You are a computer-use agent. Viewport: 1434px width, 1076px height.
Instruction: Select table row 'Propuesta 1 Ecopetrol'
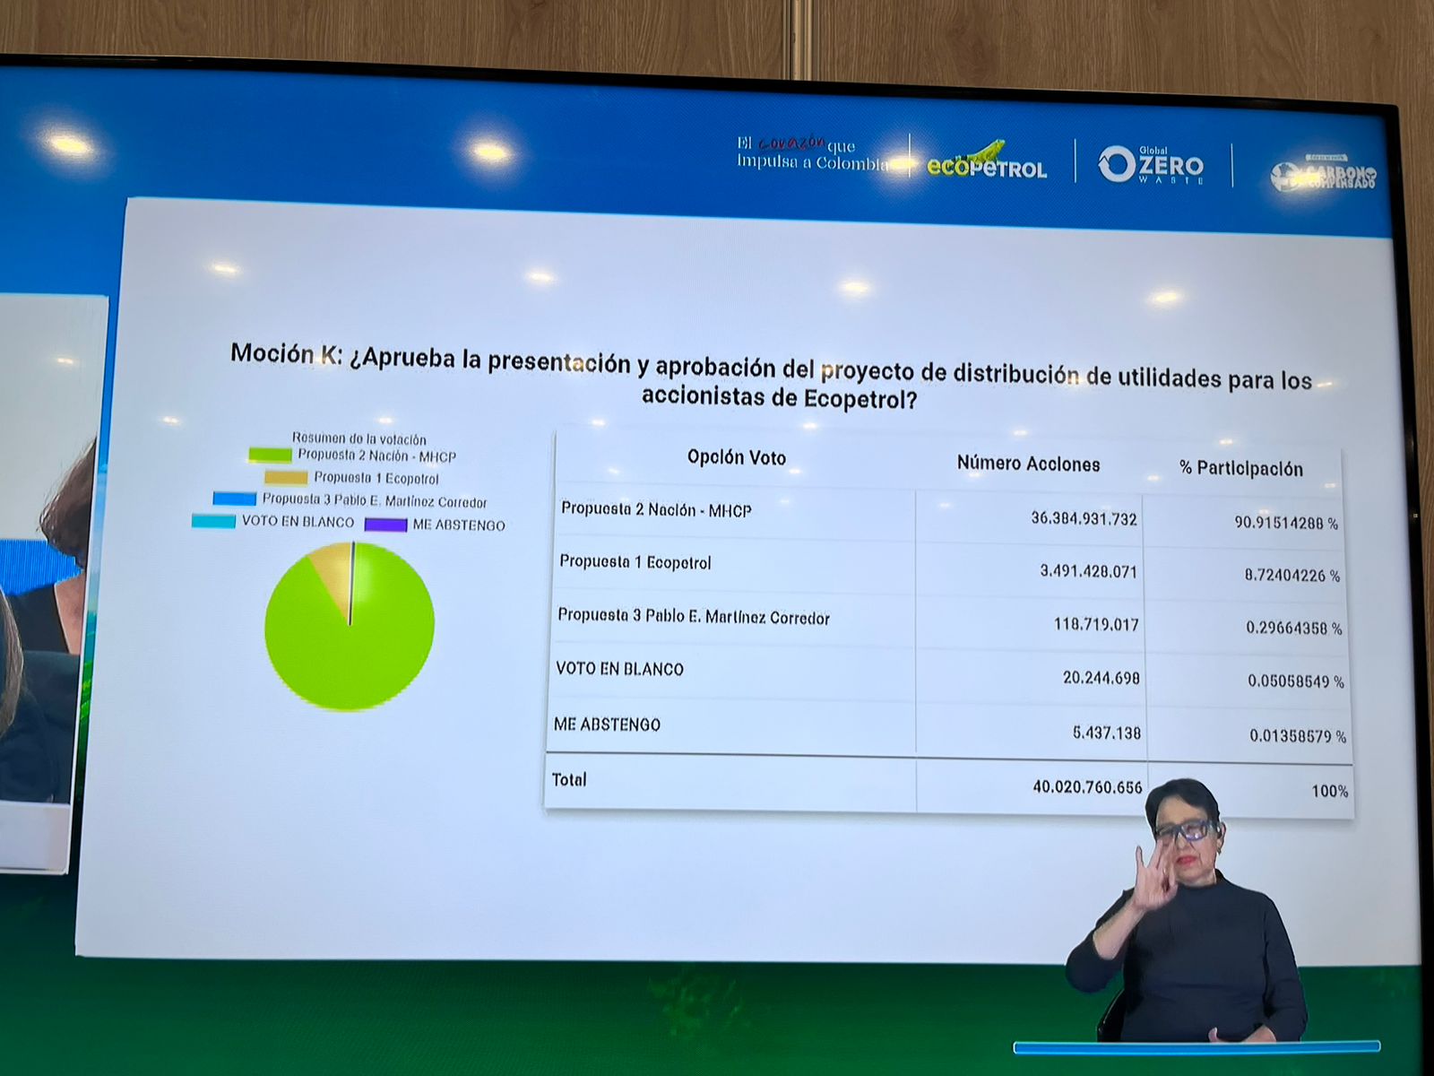(948, 568)
